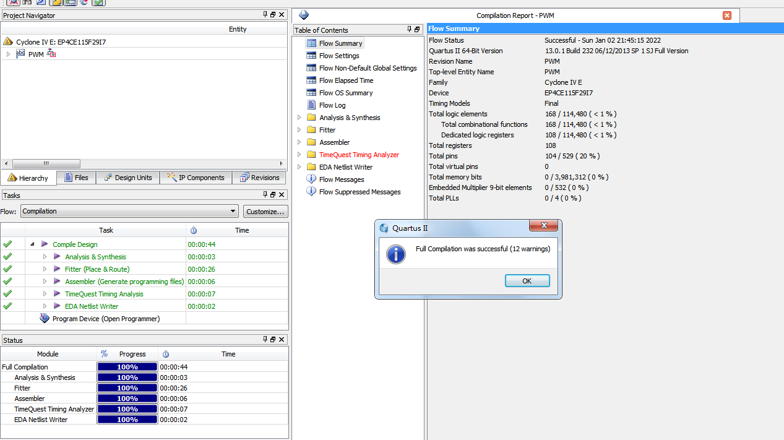The width and height of the screenshot is (784, 440).
Task: Open Flow Non-Default Global Settings
Action: point(368,68)
